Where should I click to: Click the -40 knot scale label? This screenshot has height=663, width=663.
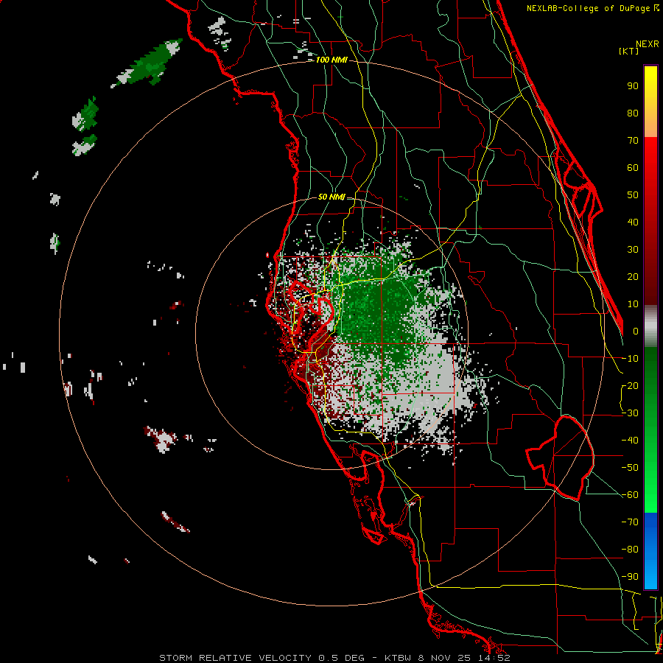630,441
